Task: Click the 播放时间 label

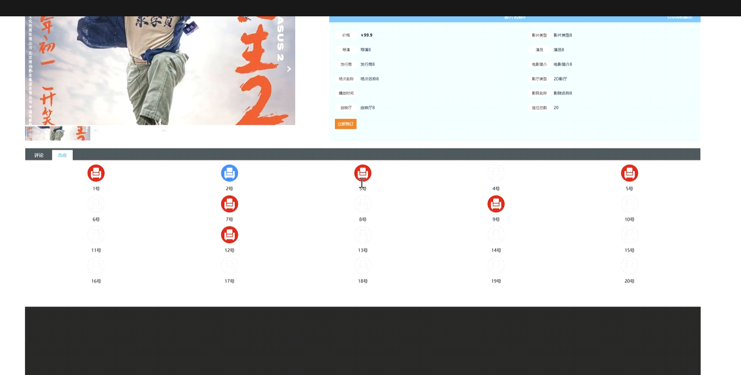Action: point(346,93)
